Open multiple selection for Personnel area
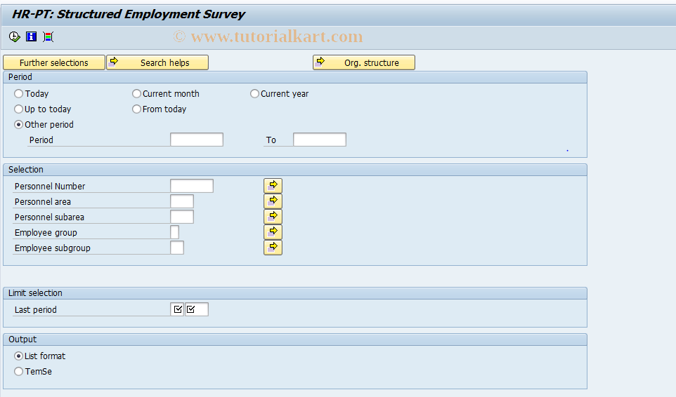The width and height of the screenshot is (676, 397). (x=273, y=201)
